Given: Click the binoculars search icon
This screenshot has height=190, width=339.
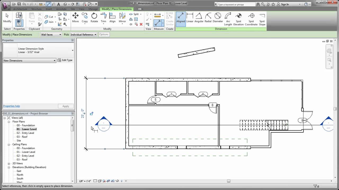Looking at the screenshot, I should click(x=258, y=4).
